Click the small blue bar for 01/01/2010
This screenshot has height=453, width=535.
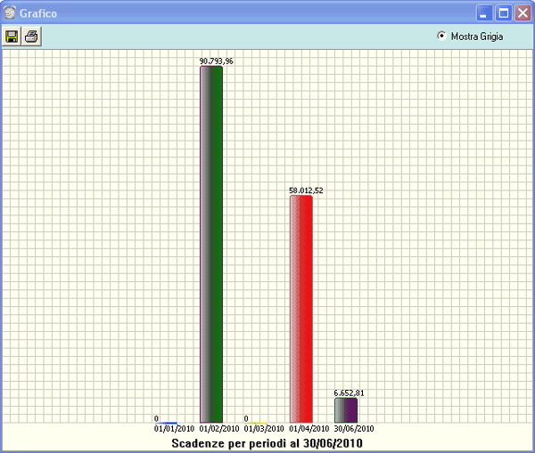pos(169,423)
